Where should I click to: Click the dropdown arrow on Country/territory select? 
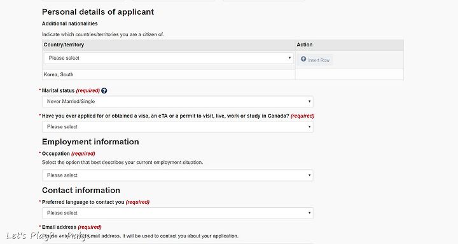point(289,58)
